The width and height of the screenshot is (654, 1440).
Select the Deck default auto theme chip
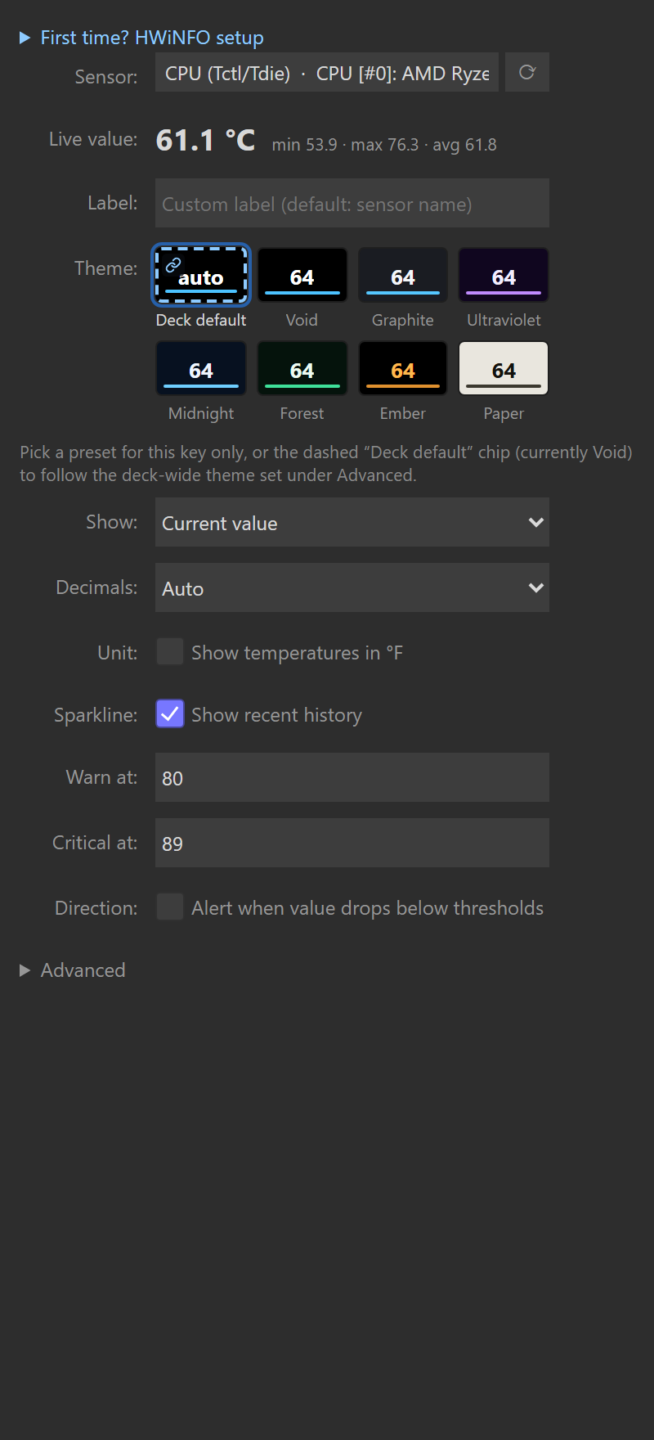201,275
